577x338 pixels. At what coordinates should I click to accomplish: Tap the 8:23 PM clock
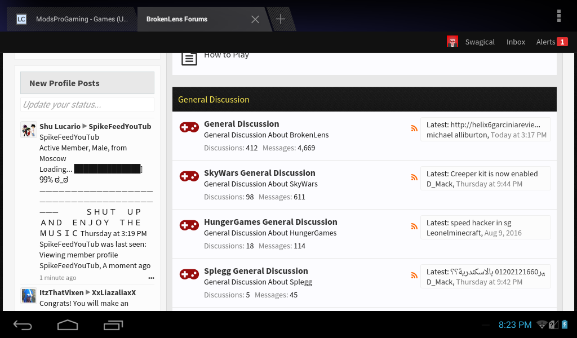click(515, 324)
